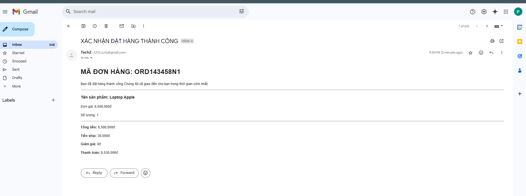Star this email from TechZ
This screenshot has height=196, width=526.
click(470, 53)
